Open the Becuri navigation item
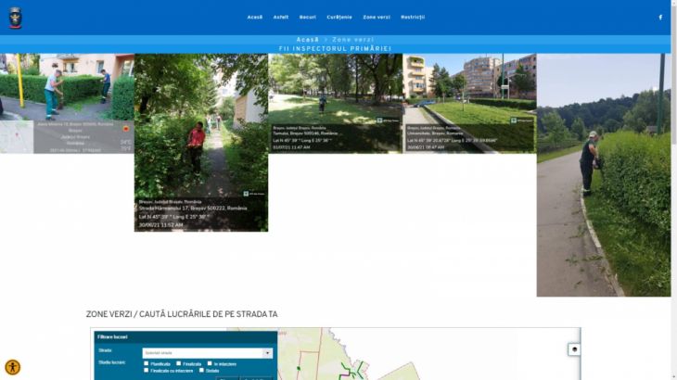The height and width of the screenshot is (380, 677). (x=307, y=17)
